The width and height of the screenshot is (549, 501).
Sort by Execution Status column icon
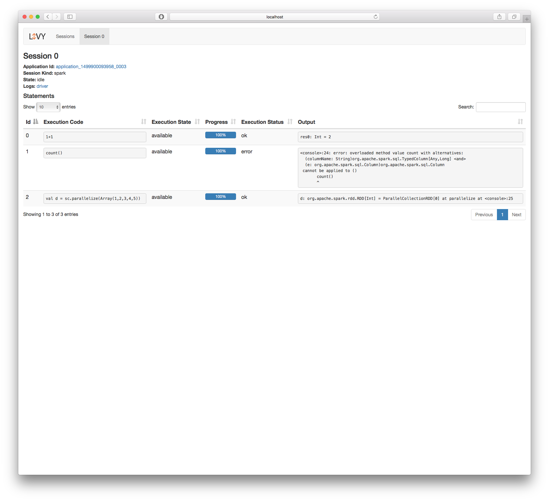click(290, 122)
